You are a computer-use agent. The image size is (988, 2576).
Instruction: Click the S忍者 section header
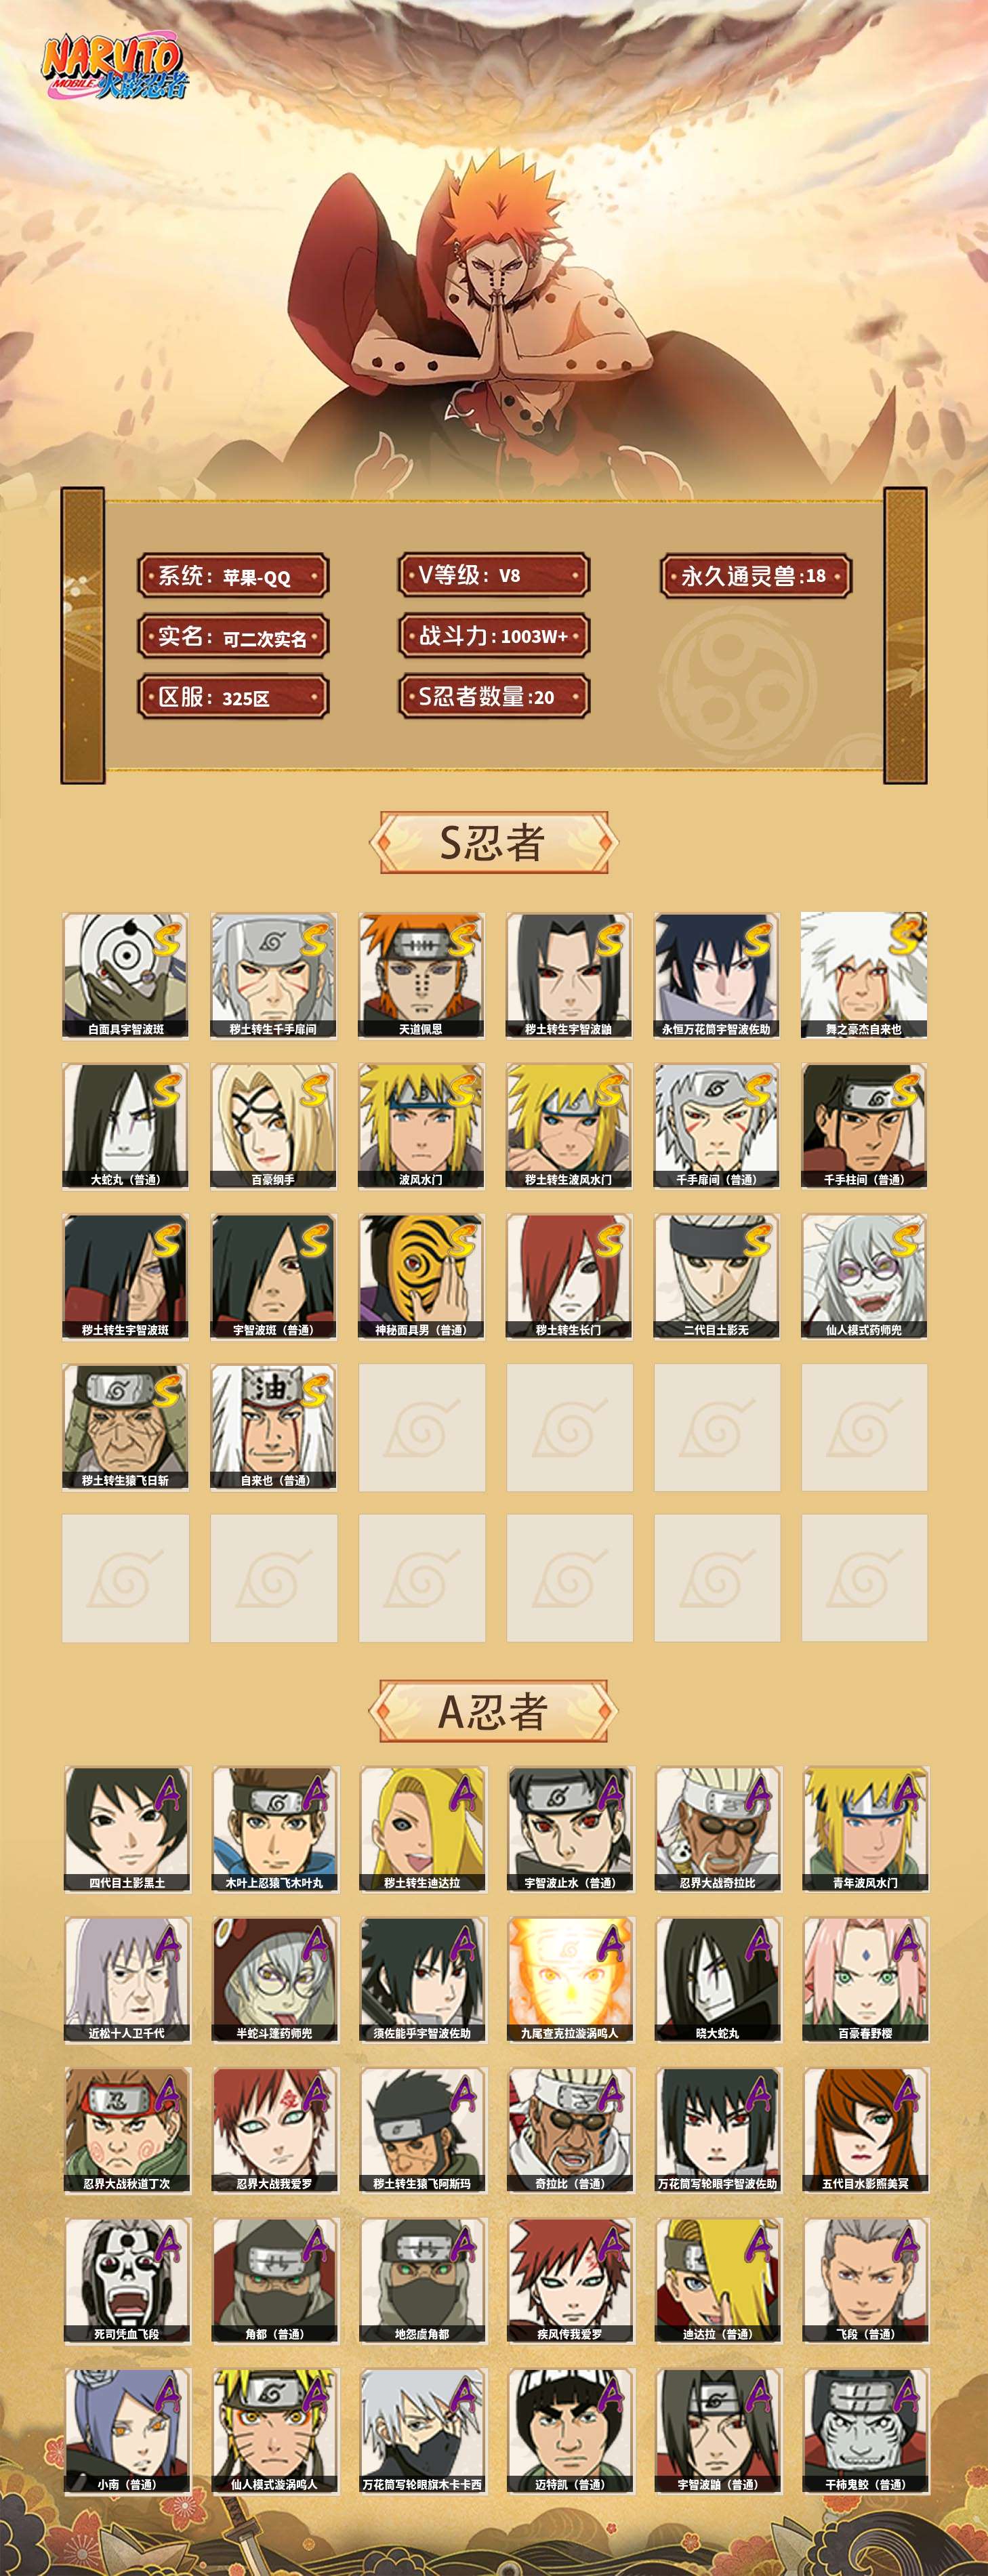pyautogui.click(x=493, y=842)
